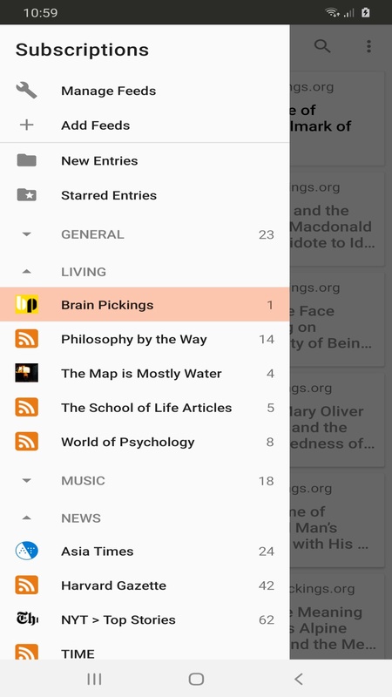Open the Asia Times feed icon
The image size is (392, 697).
click(27, 551)
